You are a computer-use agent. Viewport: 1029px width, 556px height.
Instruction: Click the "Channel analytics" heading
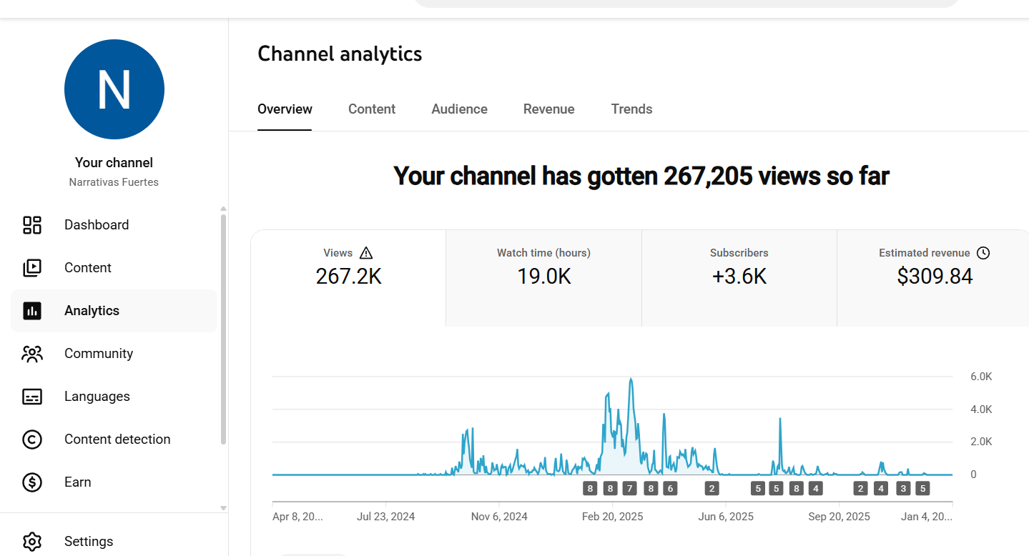coord(340,54)
